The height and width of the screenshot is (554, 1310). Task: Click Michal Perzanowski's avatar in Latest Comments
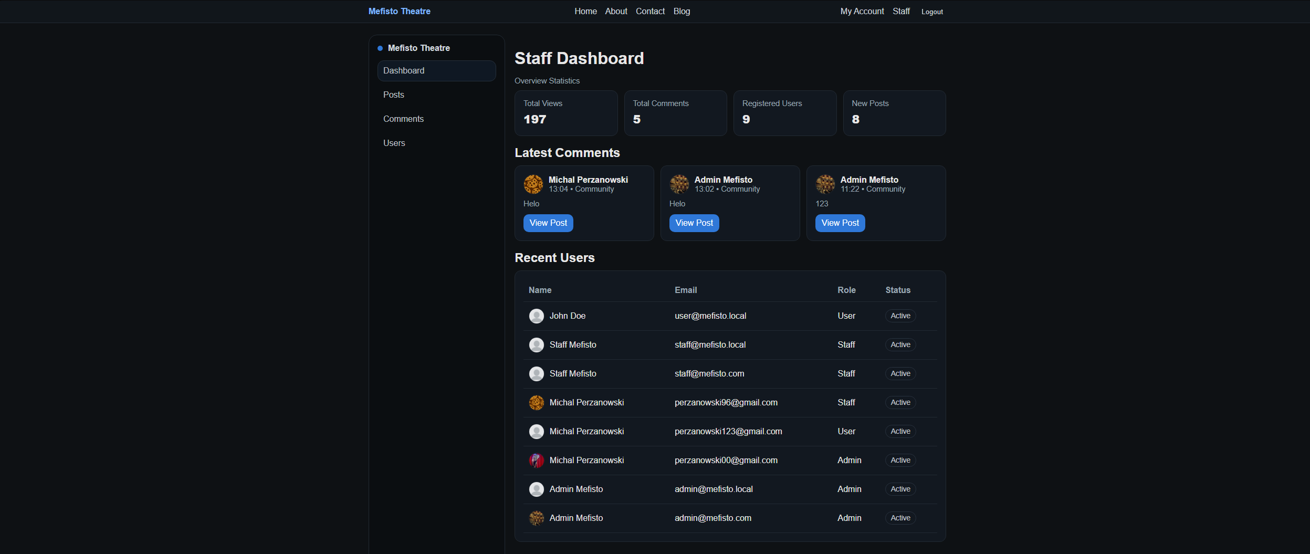coord(533,184)
